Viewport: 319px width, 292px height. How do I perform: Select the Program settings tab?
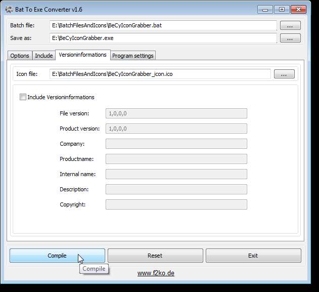[x=133, y=56]
